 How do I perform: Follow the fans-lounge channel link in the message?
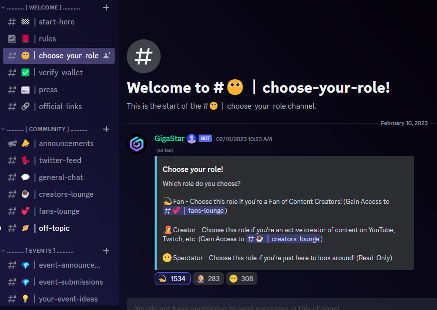pos(194,210)
